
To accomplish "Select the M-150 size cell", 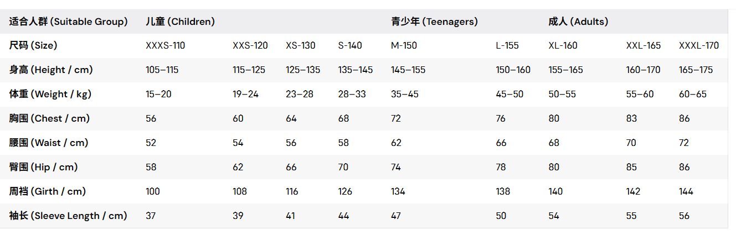I will pyautogui.click(x=404, y=45).
